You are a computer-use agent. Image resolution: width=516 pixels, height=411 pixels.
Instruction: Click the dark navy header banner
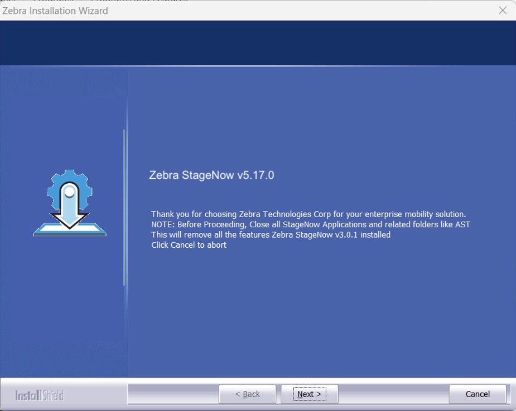click(x=258, y=43)
